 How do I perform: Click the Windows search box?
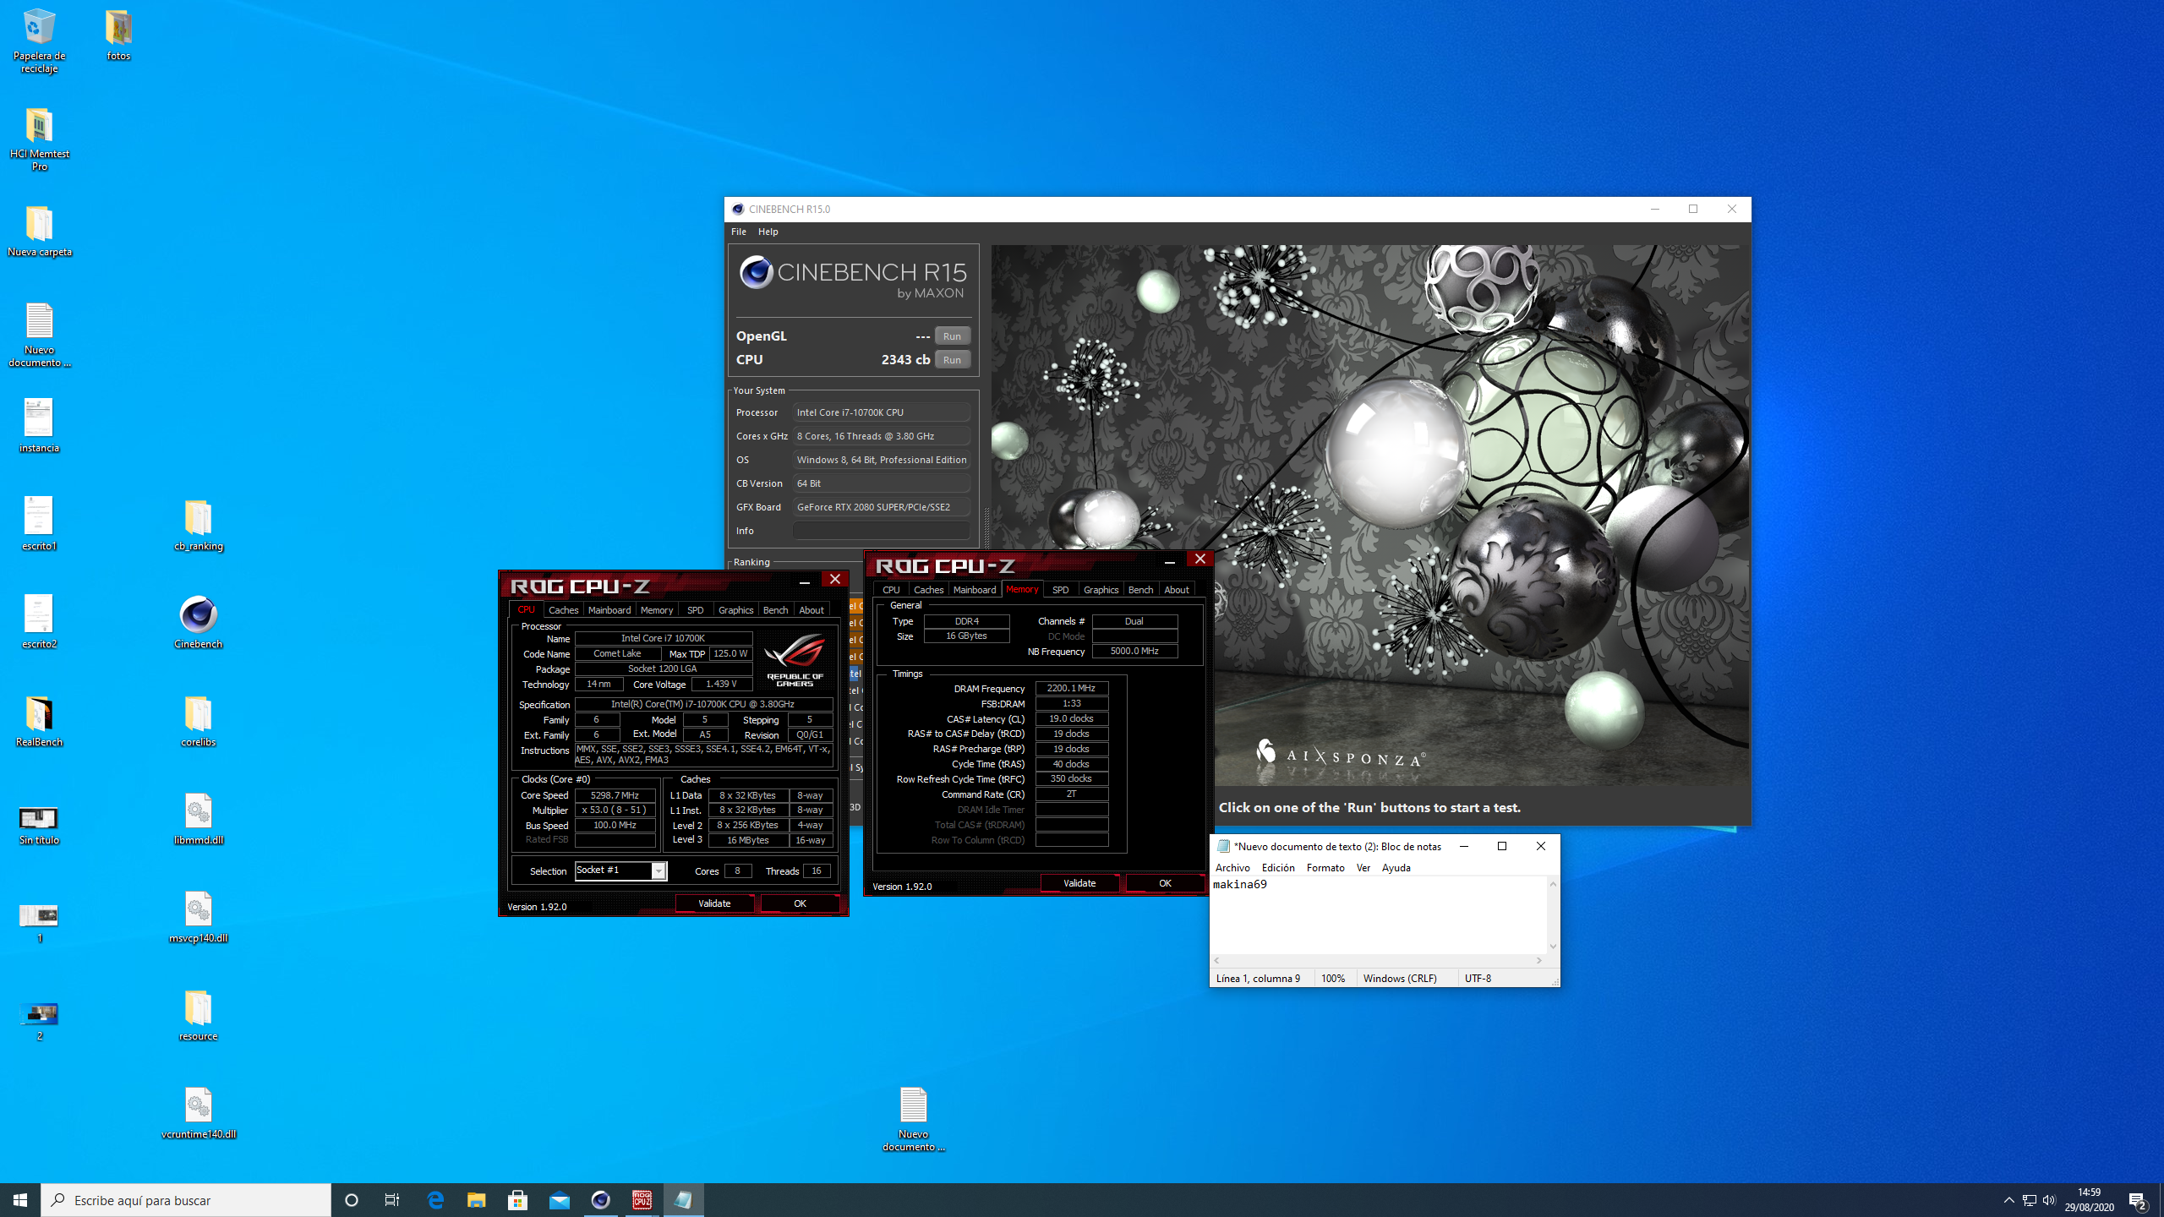(186, 1199)
